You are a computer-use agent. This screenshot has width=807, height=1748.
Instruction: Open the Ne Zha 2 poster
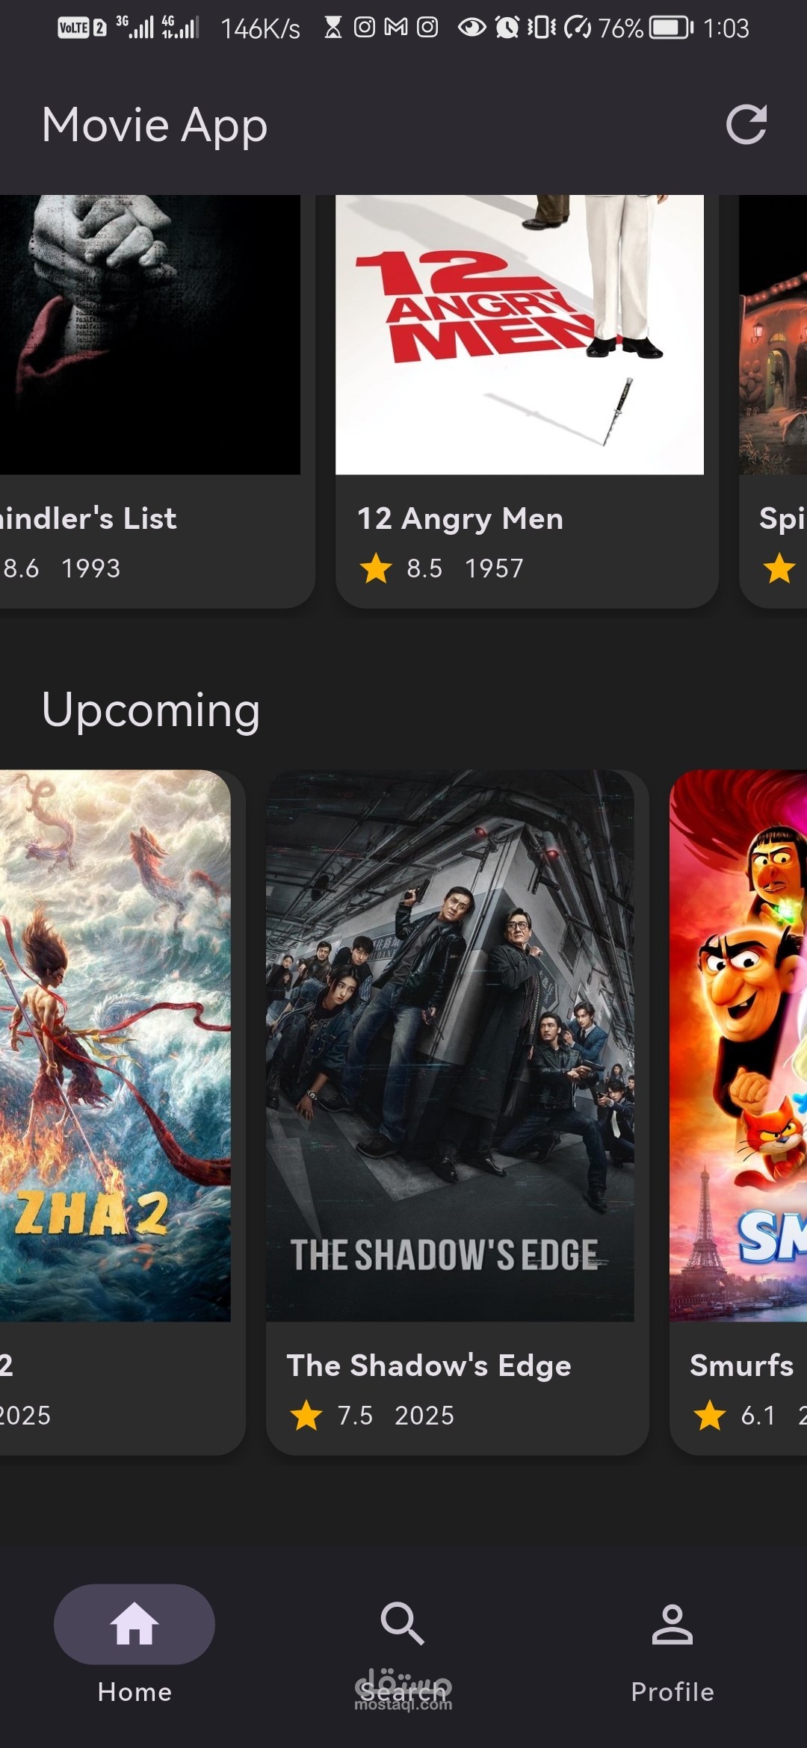(115, 1046)
